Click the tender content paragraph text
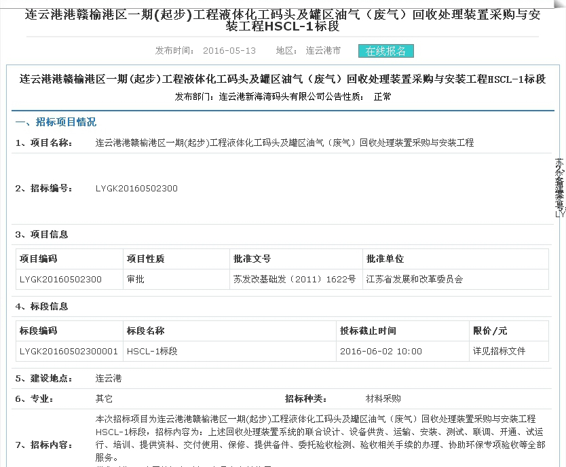Screen dimensions: 566x467 [x=320, y=438]
